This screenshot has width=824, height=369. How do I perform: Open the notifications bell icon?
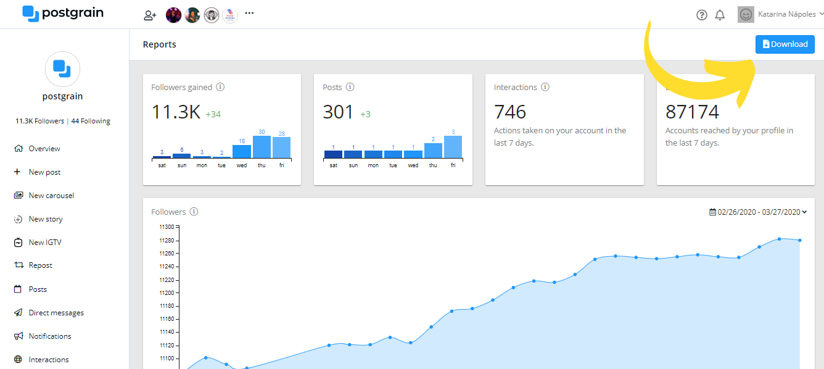720,15
